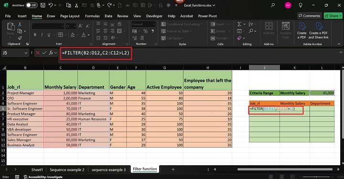This screenshot has width=344, height=179.
Task: Open the AutoSum sigma icon
Action: 239,24
